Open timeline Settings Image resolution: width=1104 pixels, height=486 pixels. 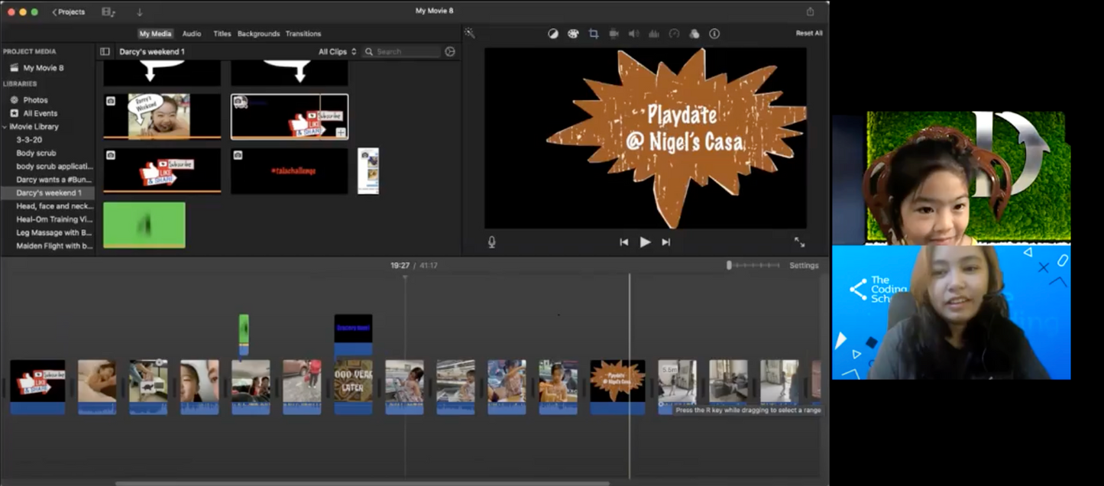point(804,265)
